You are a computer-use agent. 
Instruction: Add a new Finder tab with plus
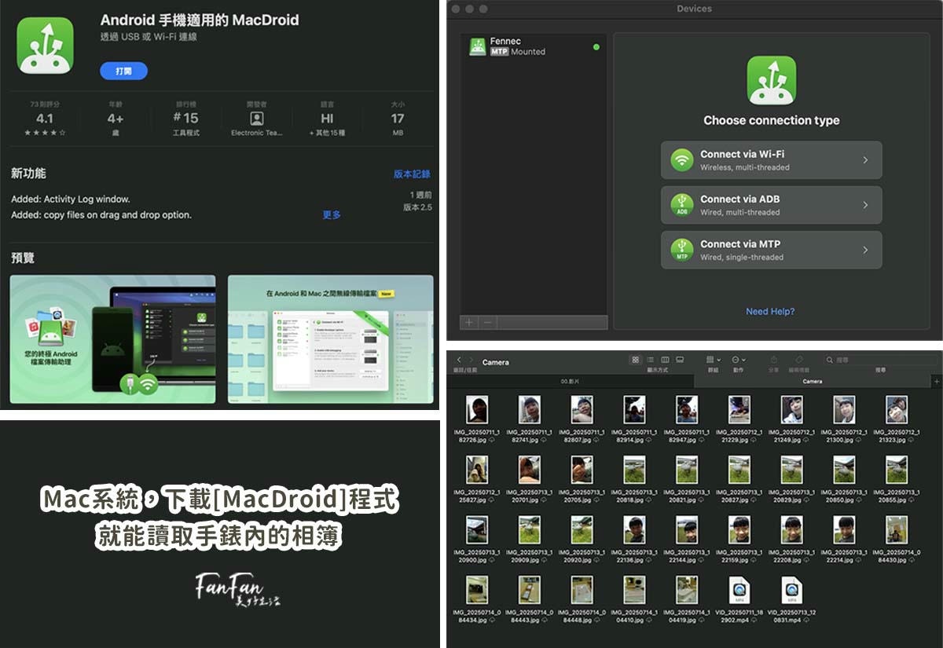(x=936, y=381)
